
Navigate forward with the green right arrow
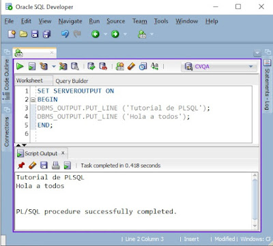115,34
